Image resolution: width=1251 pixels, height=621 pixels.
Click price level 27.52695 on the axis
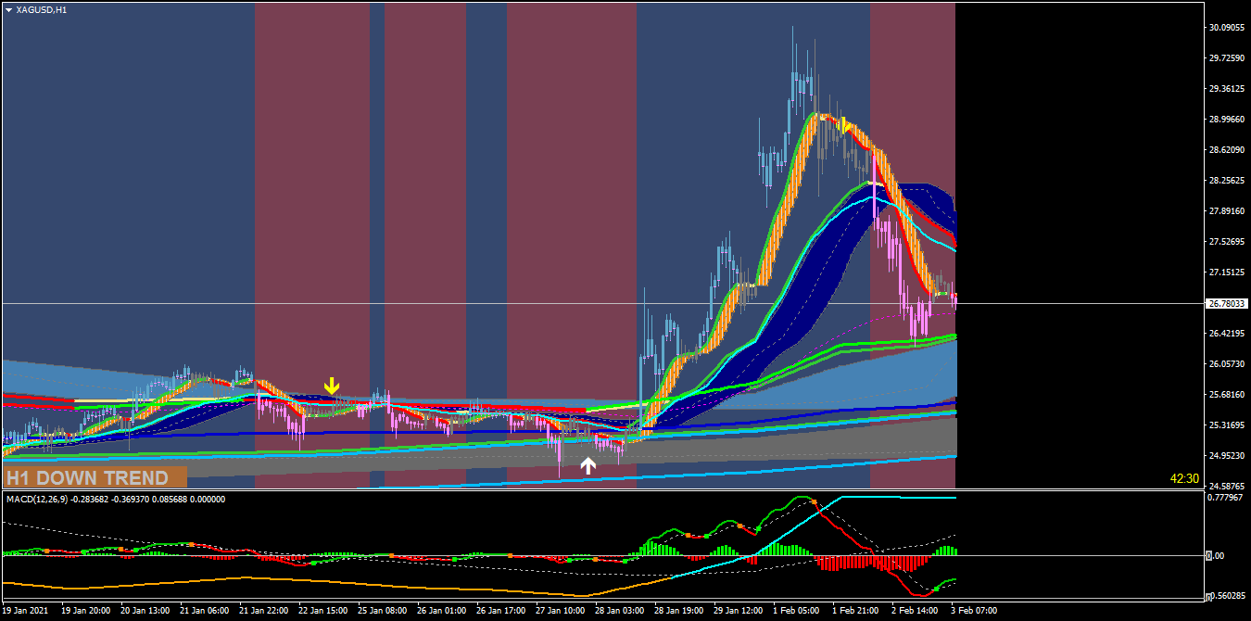1226,242
